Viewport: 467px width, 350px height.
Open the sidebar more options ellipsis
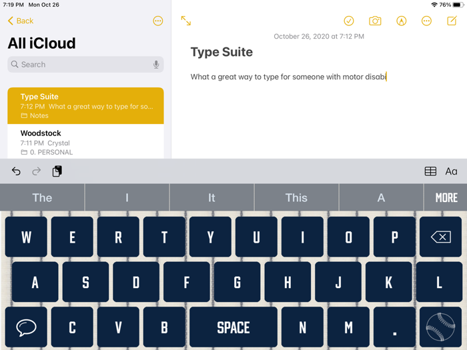[158, 21]
